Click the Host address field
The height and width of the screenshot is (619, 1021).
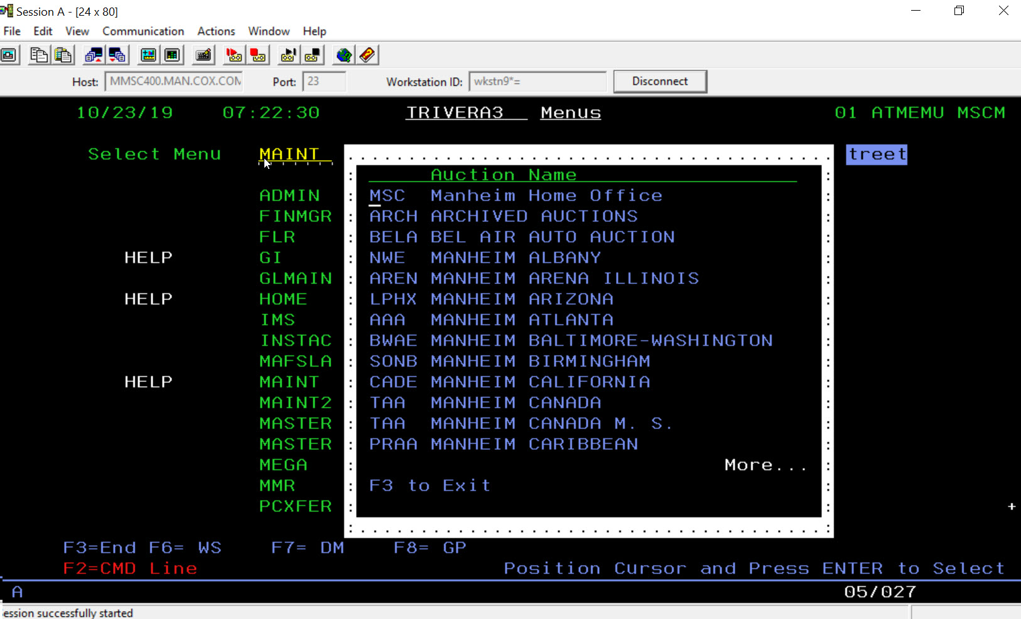[x=175, y=82]
